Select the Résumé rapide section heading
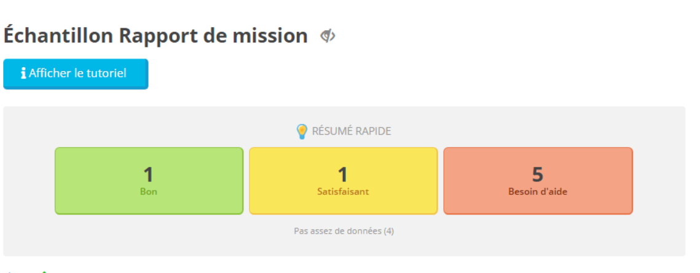This screenshot has height=273, width=700. 352,132
